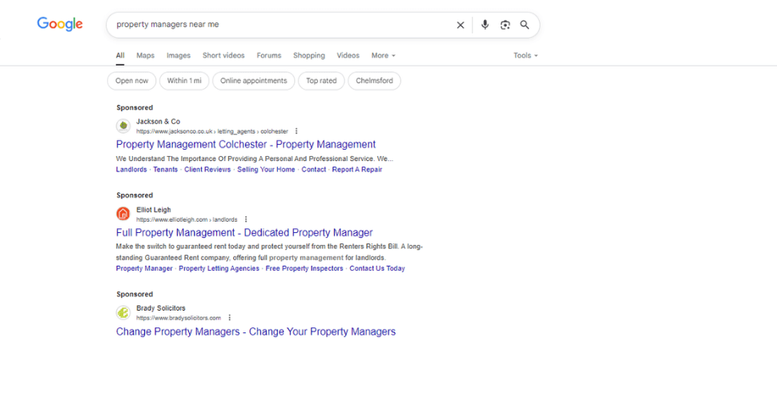Click the Free Property Inspectors sitelink

click(304, 268)
